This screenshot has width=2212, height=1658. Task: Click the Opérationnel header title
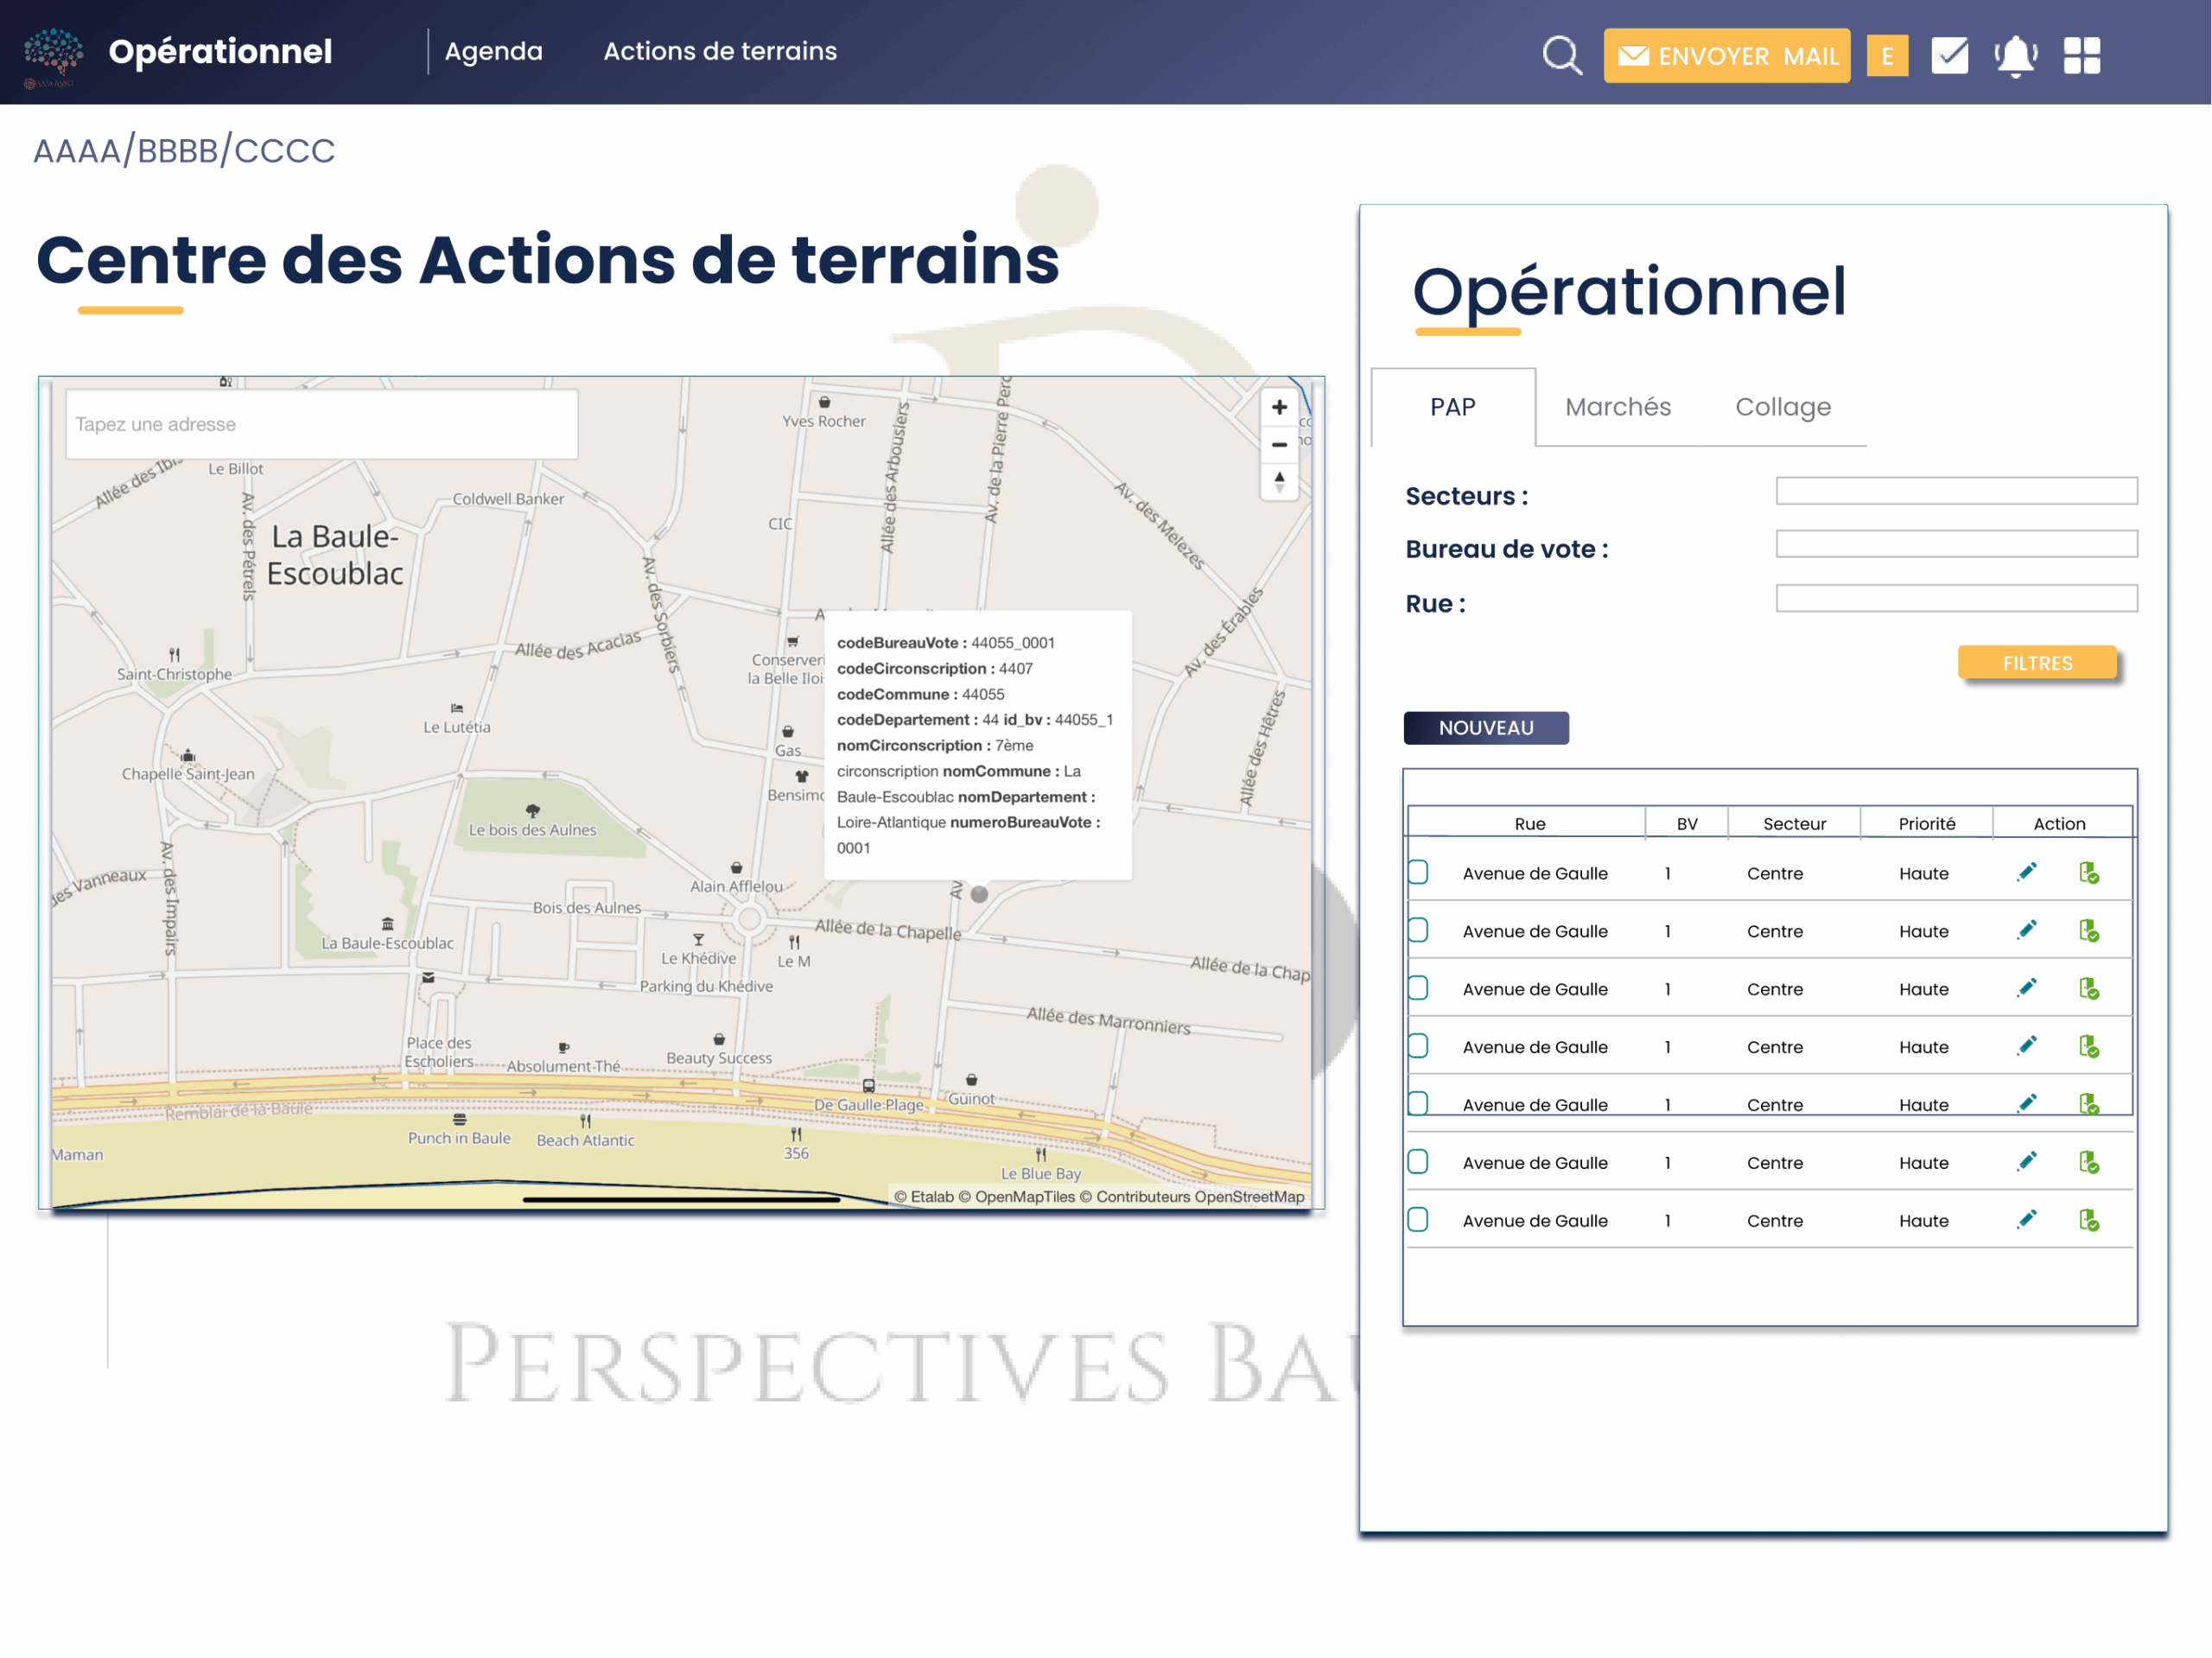[220, 52]
